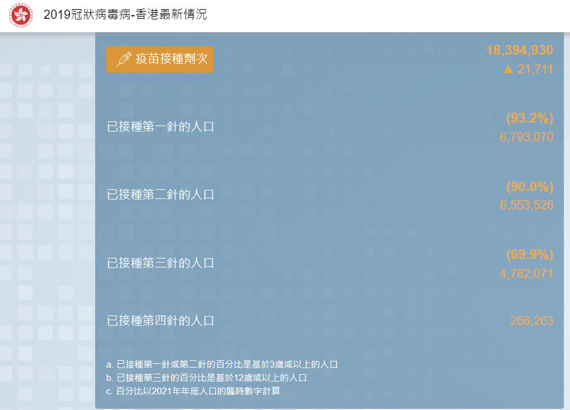Select the 已接種第三針的人口 label
This screenshot has height=410, width=570.
pos(160,263)
